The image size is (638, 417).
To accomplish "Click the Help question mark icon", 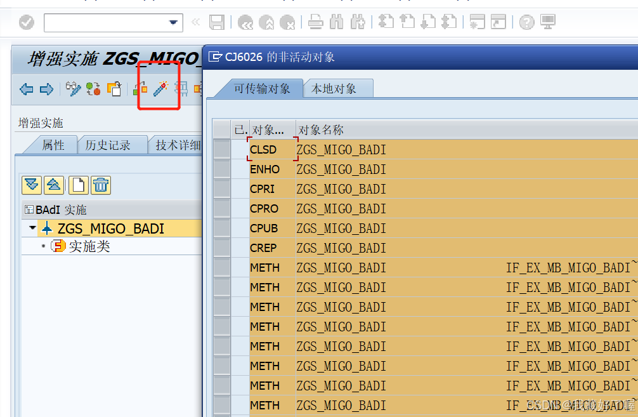I will [x=526, y=22].
